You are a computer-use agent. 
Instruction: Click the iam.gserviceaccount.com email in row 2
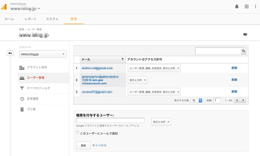coord(100,80)
